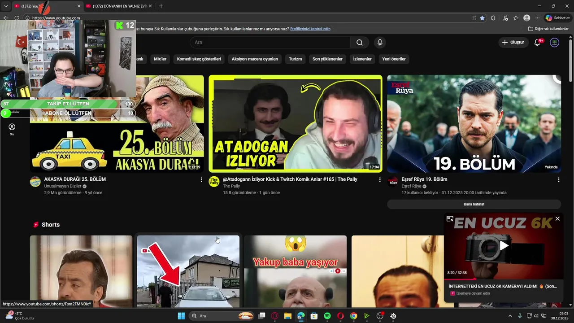Open the Yakup baba yaşıyor short
Image resolution: width=574 pixels, height=323 pixels.
(x=296, y=271)
